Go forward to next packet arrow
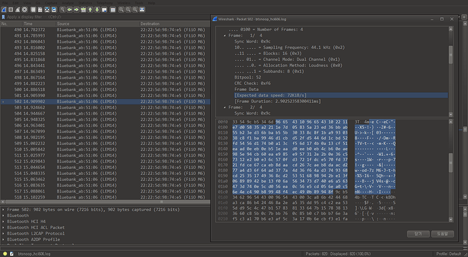This screenshot has height=257, width=468. [x=77, y=9]
